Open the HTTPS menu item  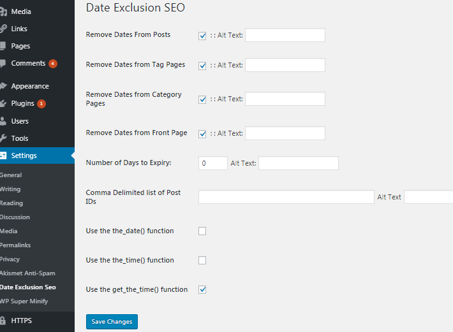(x=22, y=321)
